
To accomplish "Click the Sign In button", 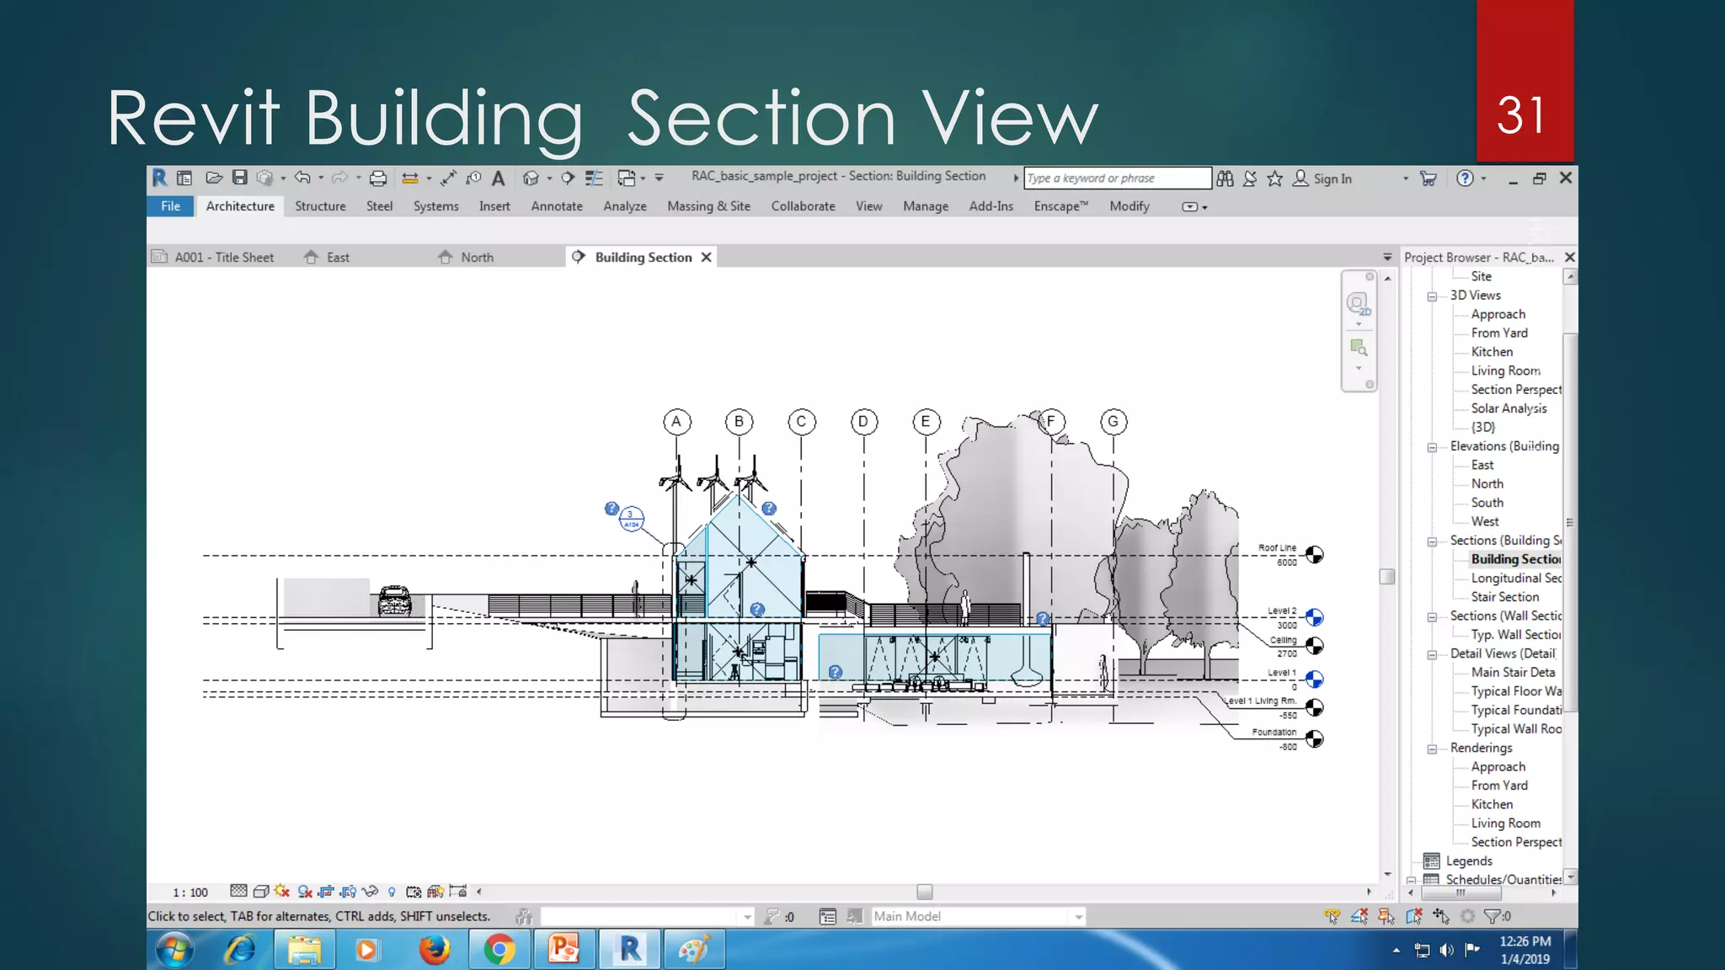I will pyautogui.click(x=1323, y=179).
